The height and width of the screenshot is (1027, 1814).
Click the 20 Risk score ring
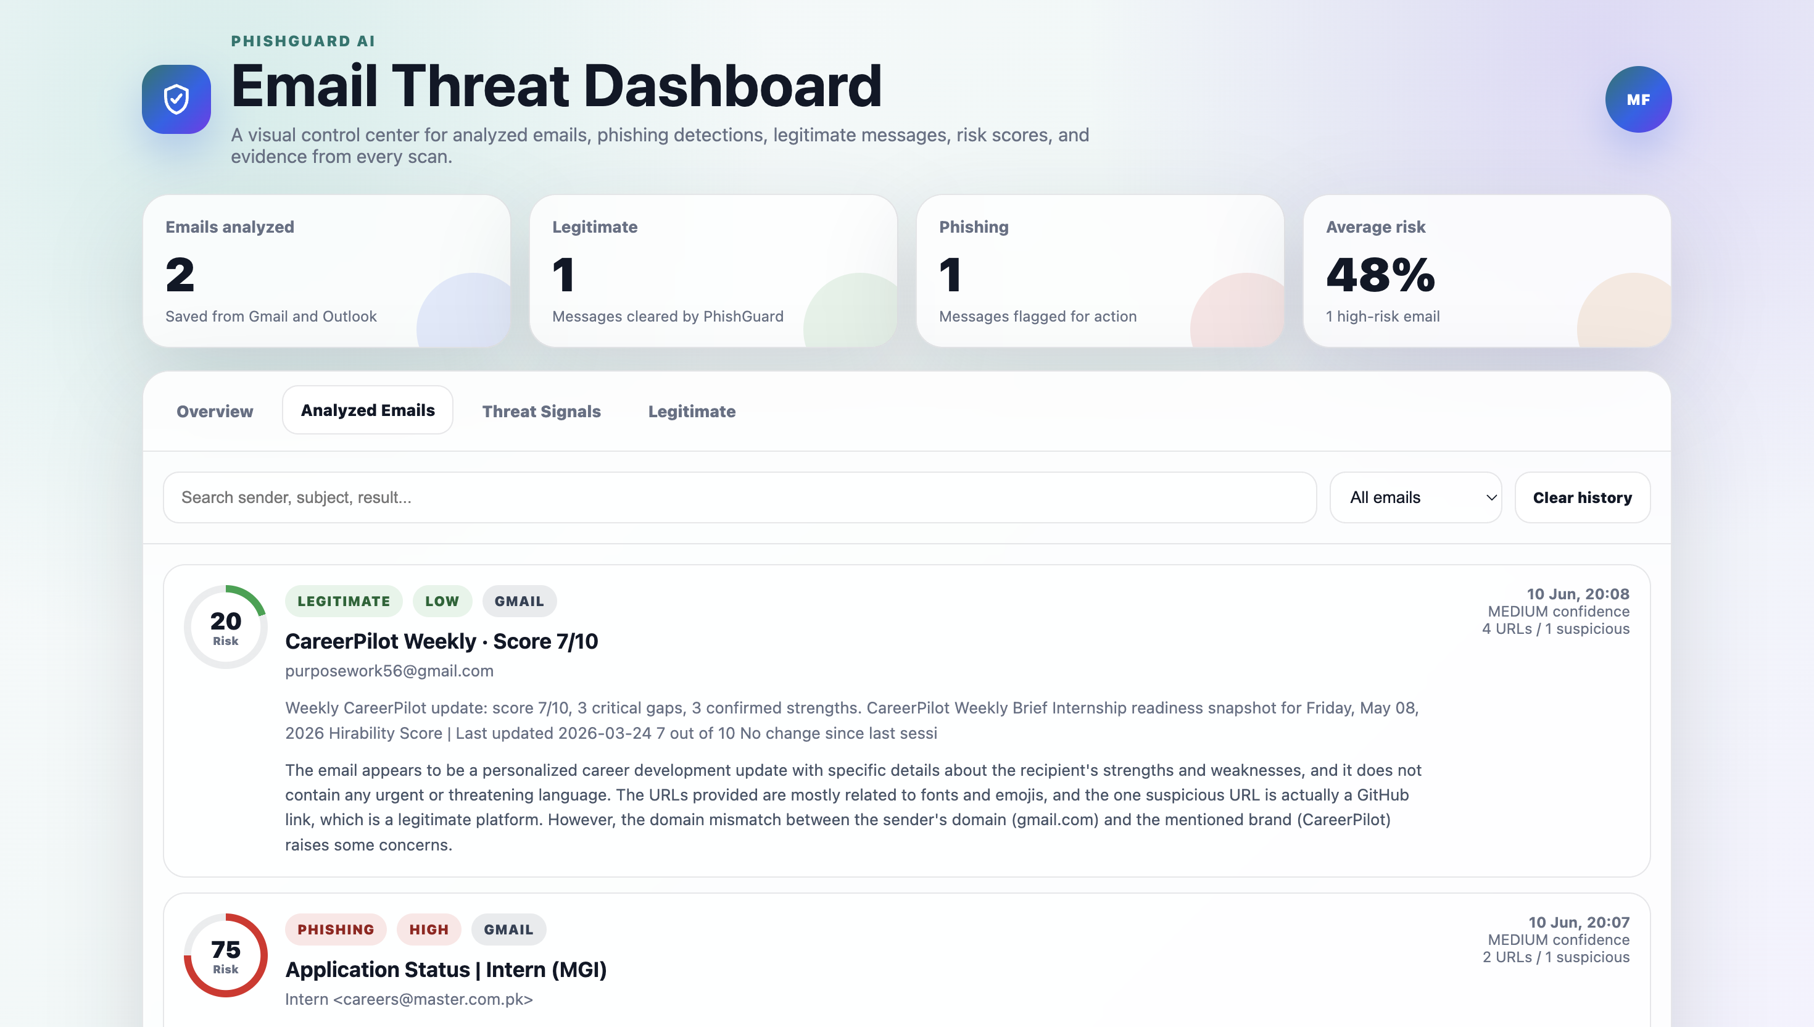tap(226, 627)
